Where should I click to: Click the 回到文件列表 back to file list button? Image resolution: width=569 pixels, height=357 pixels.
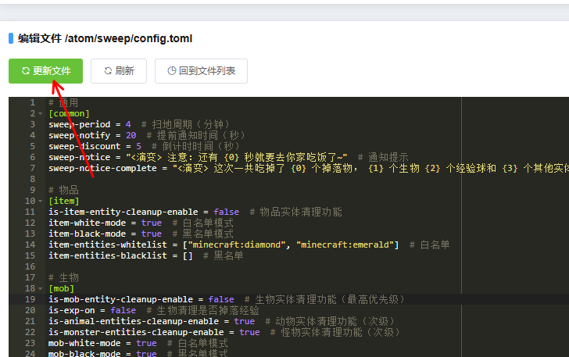coord(201,70)
